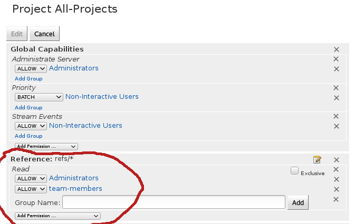Viewport: 355px width, 224px height.
Task: Remove the refs/* reference section
Action: click(337, 160)
